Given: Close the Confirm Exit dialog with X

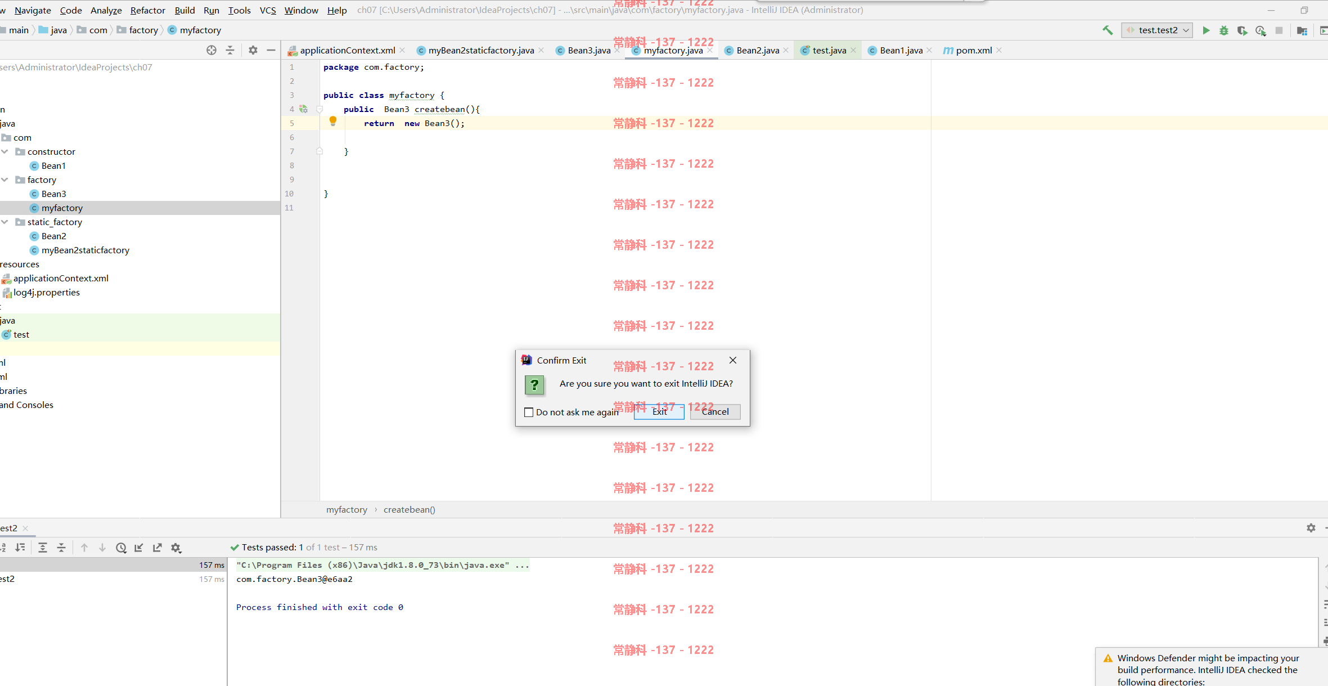Looking at the screenshot, I should pos(732,360).
